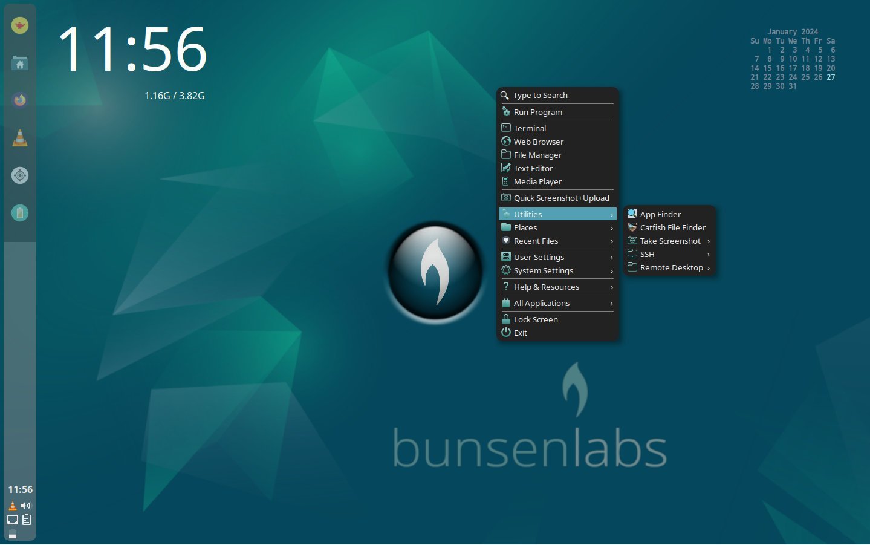Open Firefox from the dock

click(20, 100)
